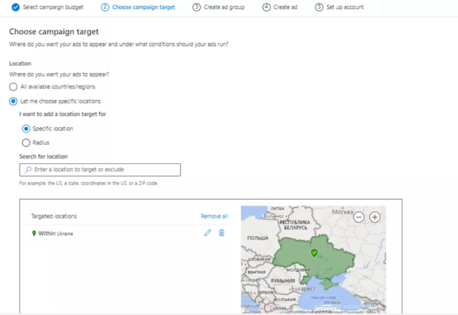Viewport: 458px width, 315px height.
Task: Select Let me choose specific locations
Action: point(13,101)
